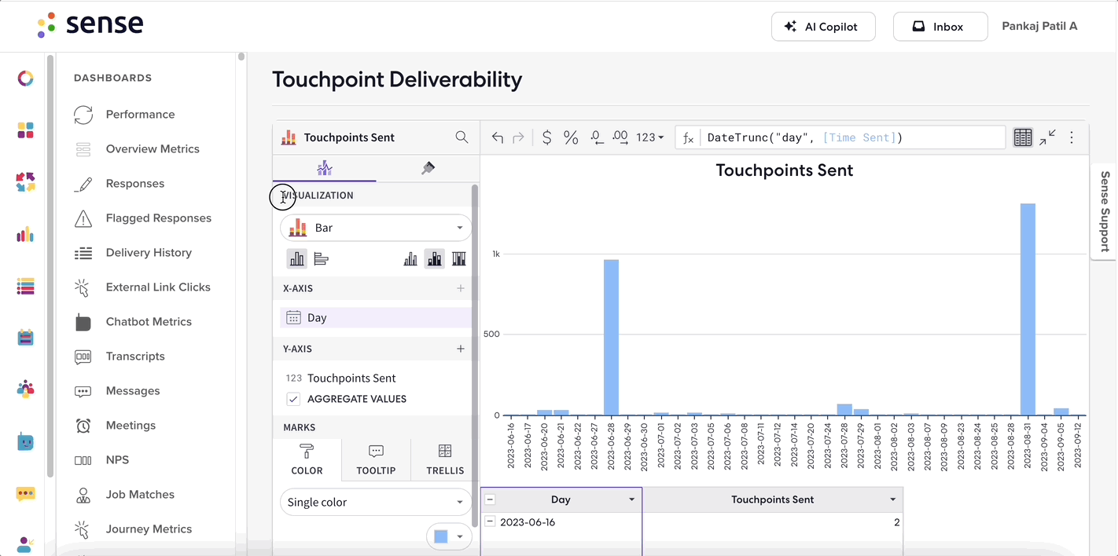This screenshot has height=556, width=1118.
Task: Switch to the TOOLTIP marks tab
Action: (x=376, y=459)
